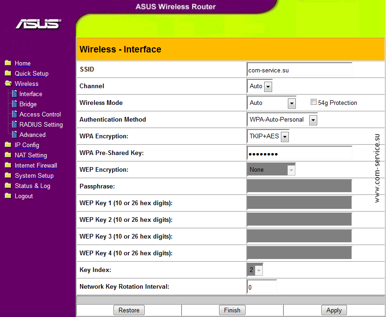The height and width of the screenshot is (317, 386).
Task: Click the WEP Key 4 field
Action: 299,252
